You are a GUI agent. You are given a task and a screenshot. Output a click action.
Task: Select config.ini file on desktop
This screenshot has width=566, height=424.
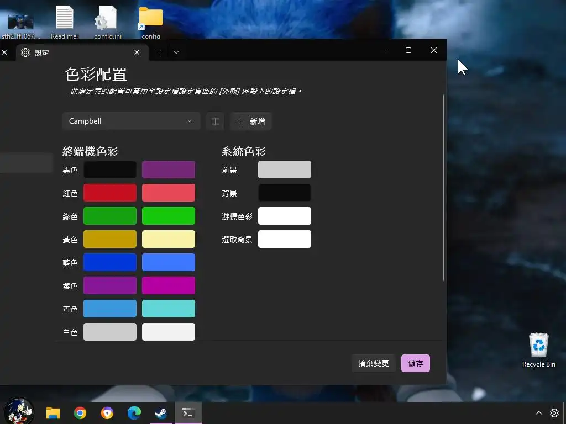(x=108, y=22)
